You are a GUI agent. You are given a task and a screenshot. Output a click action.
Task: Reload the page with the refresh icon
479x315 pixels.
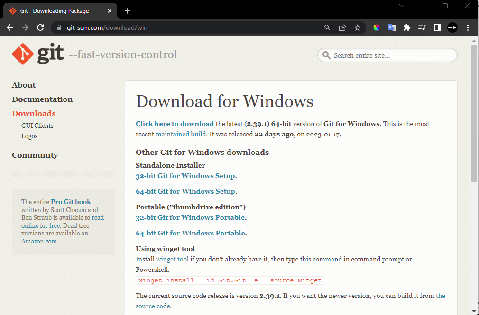tap(40, 28)
